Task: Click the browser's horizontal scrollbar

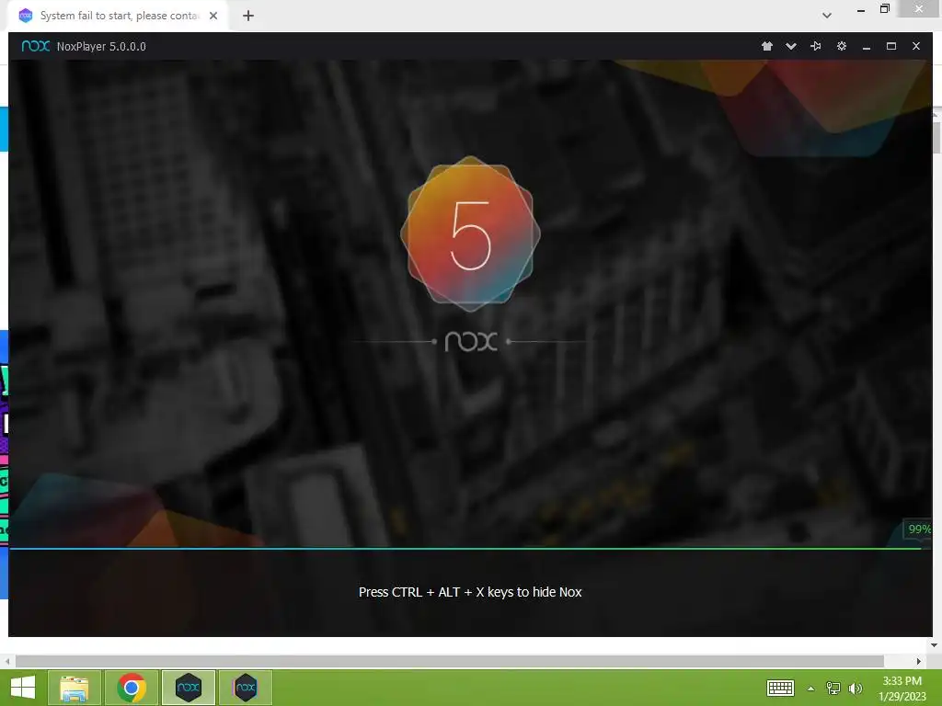Action: (x=449, y=661)
